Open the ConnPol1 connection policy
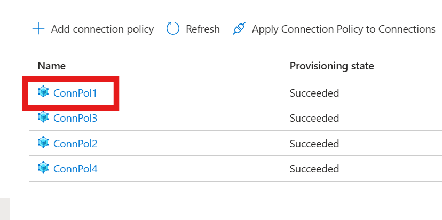This screenshot has height=220, width=442. [75, 93]
